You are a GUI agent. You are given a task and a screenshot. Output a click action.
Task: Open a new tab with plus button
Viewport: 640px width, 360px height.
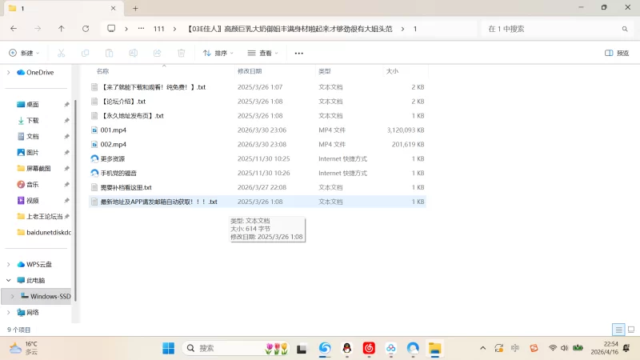(135, 8)
